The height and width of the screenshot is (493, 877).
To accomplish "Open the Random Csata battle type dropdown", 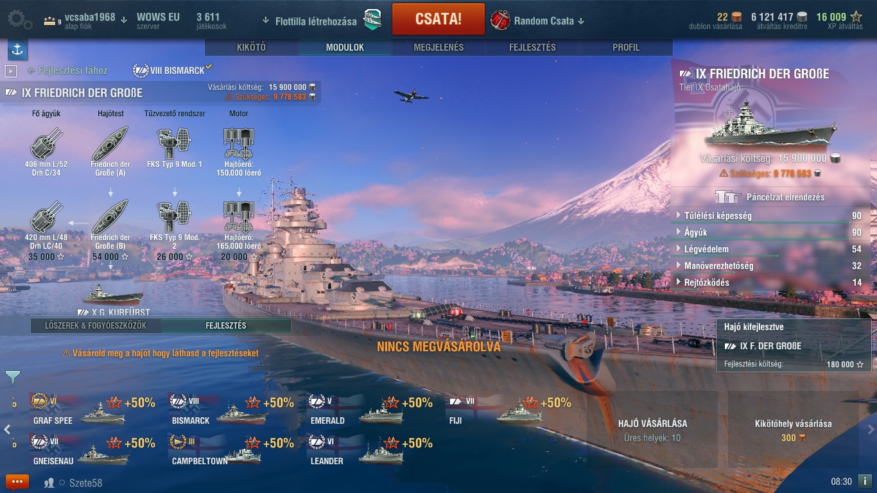I will click(538, 21).
